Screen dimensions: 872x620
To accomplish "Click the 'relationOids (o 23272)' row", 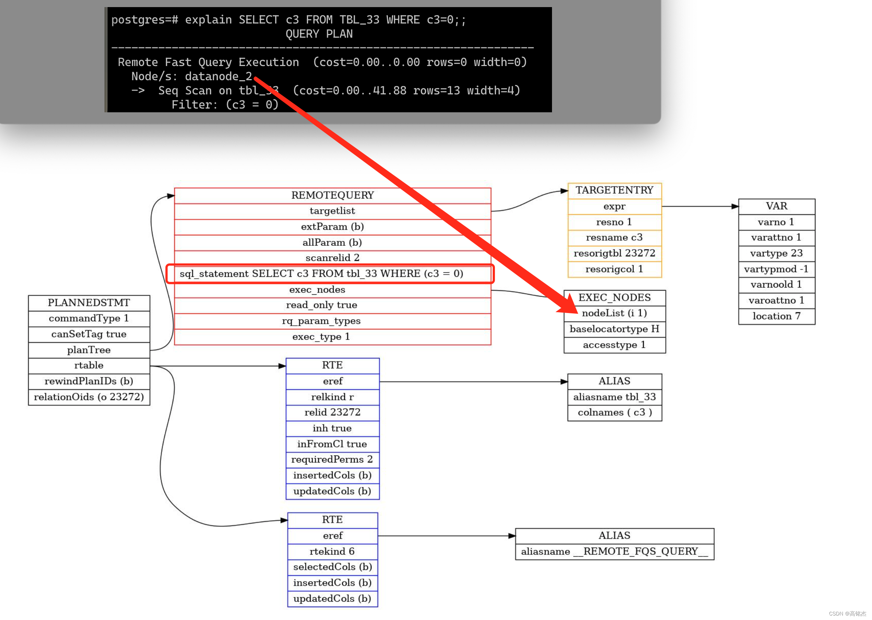I will tap(89, 397).
